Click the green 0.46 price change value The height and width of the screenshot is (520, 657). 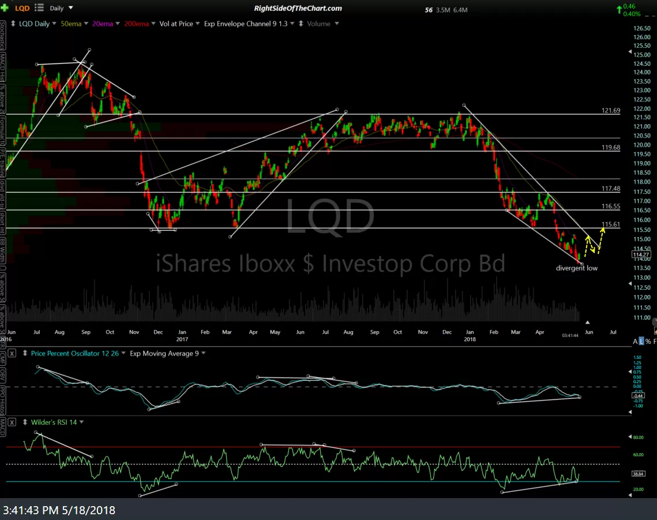[629, 6]
